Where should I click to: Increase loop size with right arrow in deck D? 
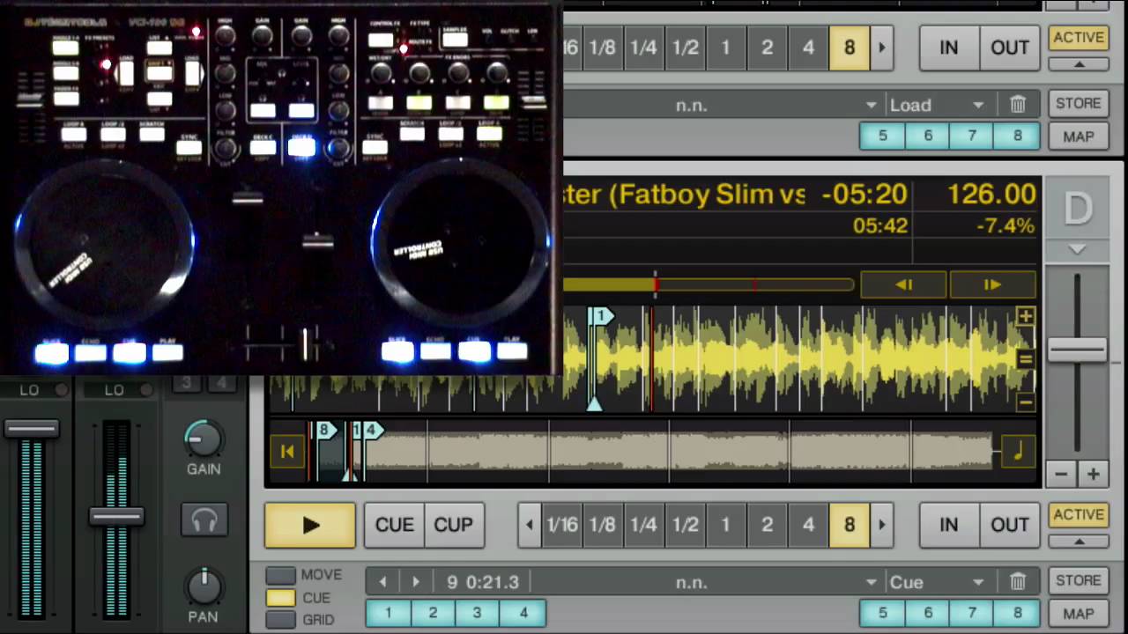tap(881, 525)
